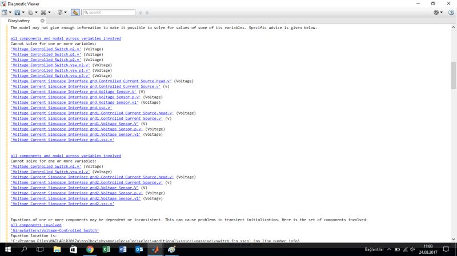The image size is (457, 256).
Task: Open link 'Voltage Controlled Switch.vsw.p2.v'
Action: 50,76
